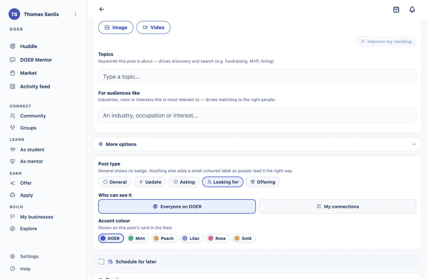Click the More options sliders icon
Image resolution: width=428 pixels, height=279 pixels.
[101, 144]
